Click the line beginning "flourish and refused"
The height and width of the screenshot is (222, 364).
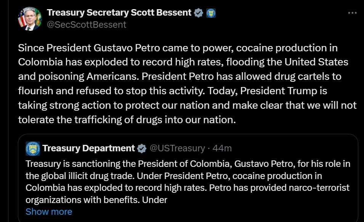click(x=172, y=91)
